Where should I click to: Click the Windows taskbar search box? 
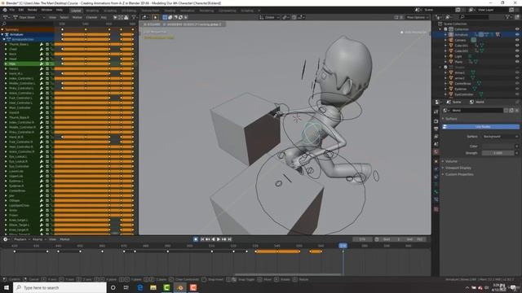(60, 287)
